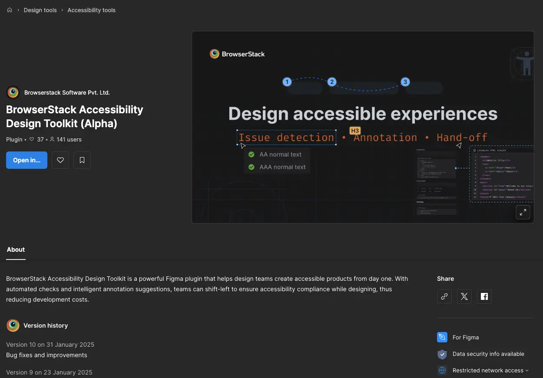
Task: Open Browserstack Software Pvt. Ltd. publisher page
Action: (x=67, y=92)
